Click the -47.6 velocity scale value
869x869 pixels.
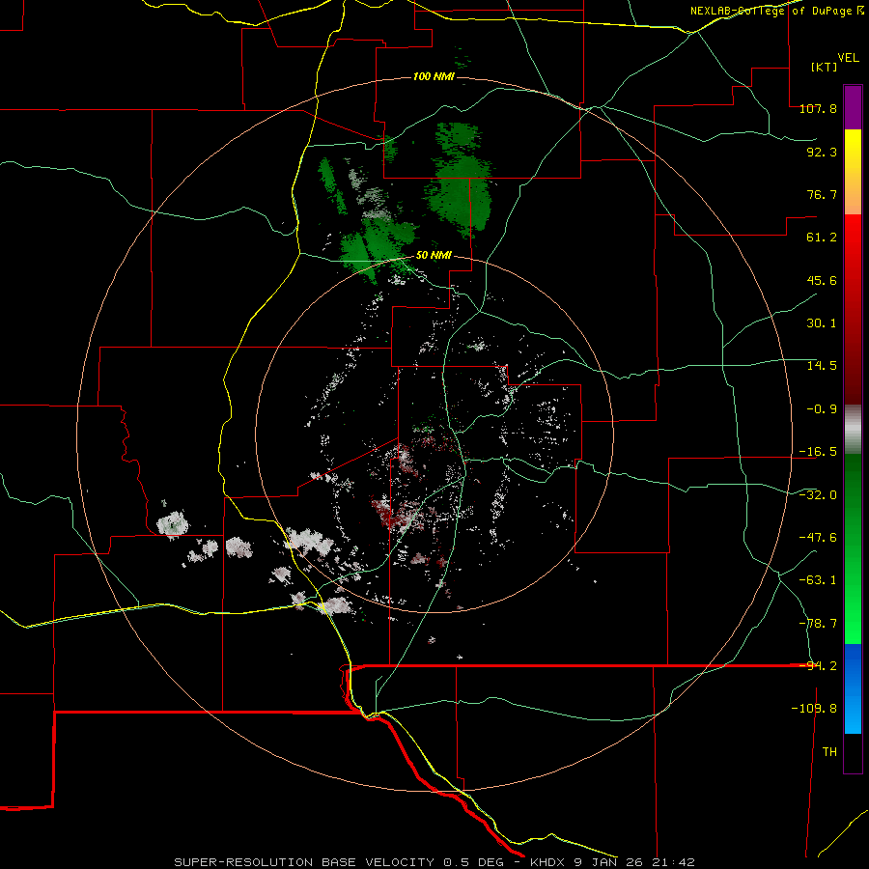coord(818,538)
